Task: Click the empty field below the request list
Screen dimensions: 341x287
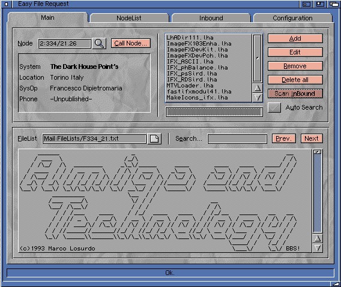Action: coord(214,112)
